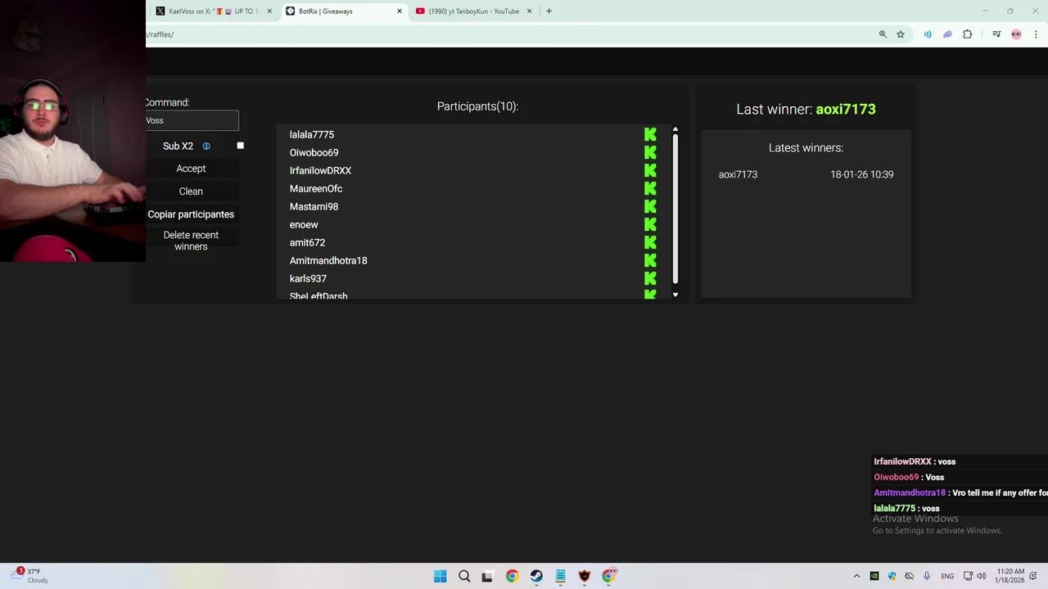
Task: Open the browser zoom magnifier icon
Action: pyautogui.click(x=883, y=34)
